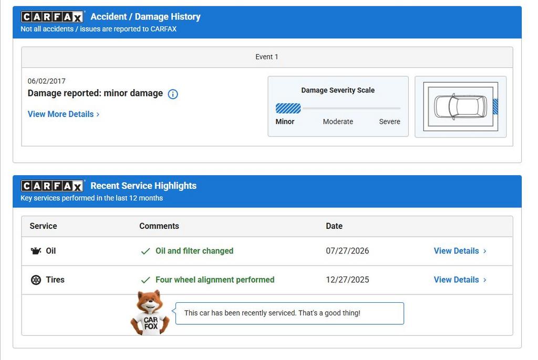The image size is (538, 360).
Task: Click the Tires wheel icon
Action: pos(36,280)
